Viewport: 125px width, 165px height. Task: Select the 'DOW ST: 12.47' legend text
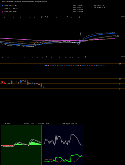10,5
